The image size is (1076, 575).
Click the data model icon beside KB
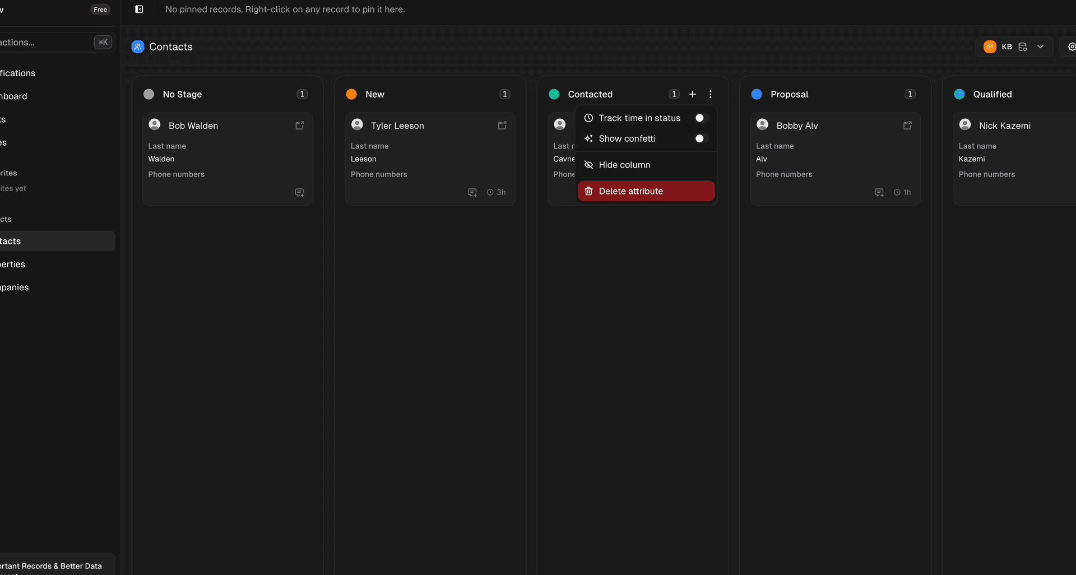point(1023,47)
